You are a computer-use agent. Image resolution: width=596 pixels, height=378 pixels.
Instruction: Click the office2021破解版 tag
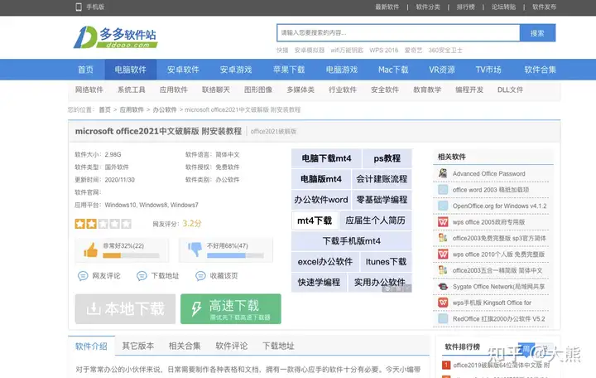pos(273,131)
